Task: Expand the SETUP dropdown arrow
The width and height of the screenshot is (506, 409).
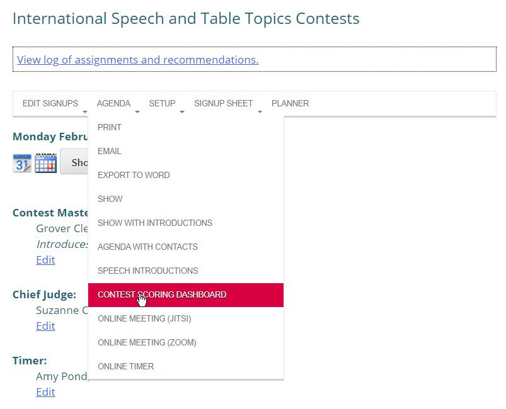Action: coord(182,111)
